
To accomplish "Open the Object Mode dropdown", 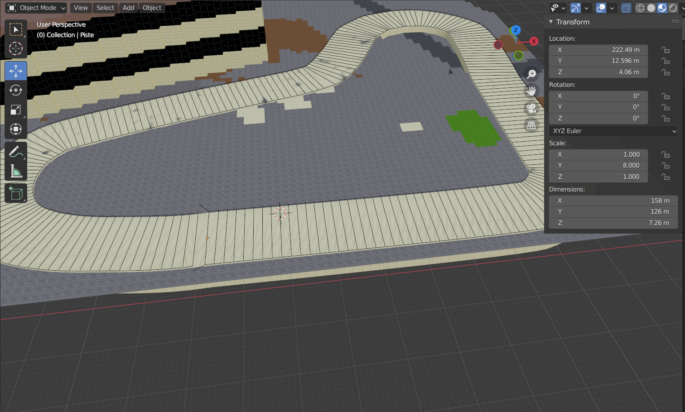I will tap(37, 8).
